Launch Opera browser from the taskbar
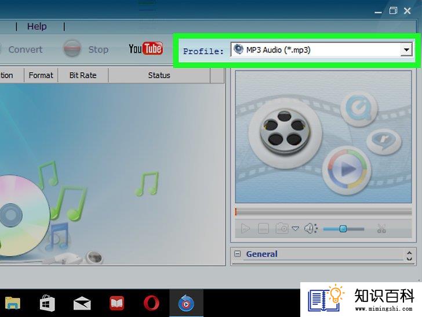 151,303
